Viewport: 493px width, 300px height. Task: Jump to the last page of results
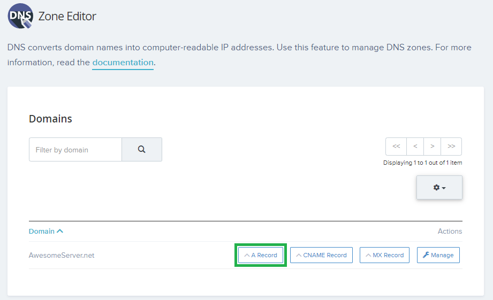[x=451, y=147]
